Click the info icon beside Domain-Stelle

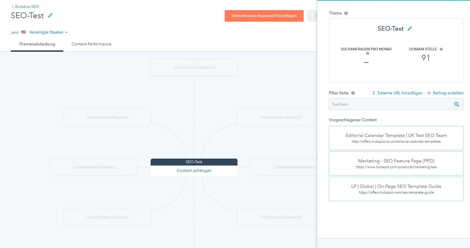click(x=441, y=49)
